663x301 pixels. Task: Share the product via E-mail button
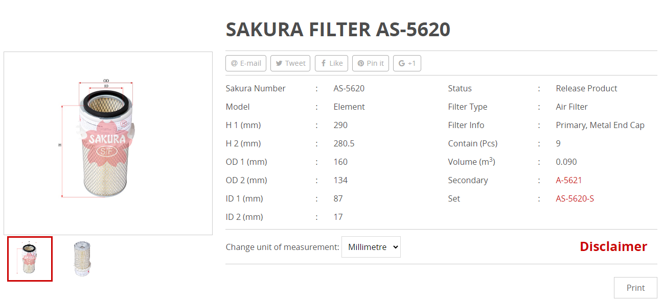246,63
